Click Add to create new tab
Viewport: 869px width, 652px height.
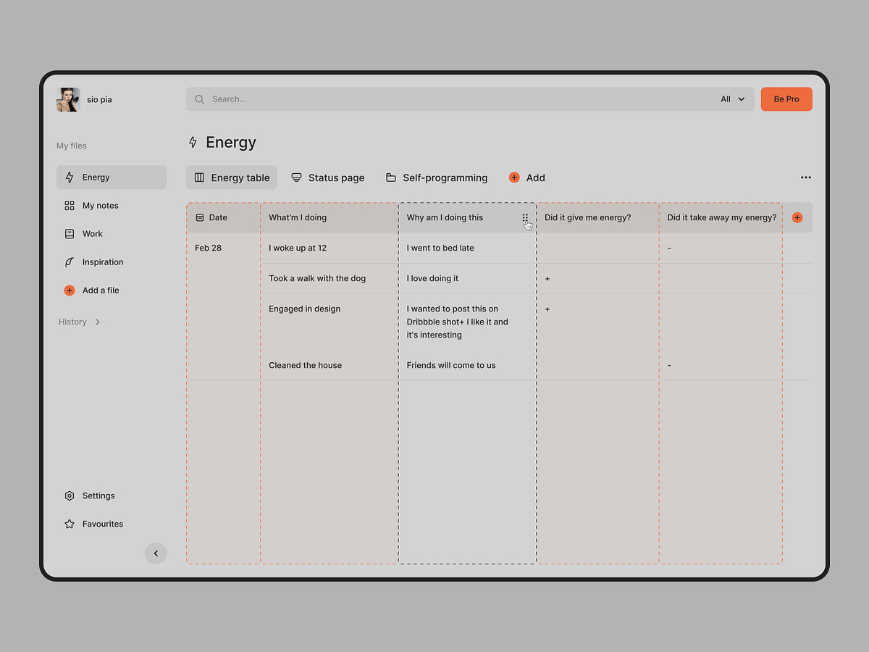[x=527, y=177]
